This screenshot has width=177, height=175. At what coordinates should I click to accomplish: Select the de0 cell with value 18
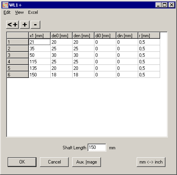coord(61,74)
